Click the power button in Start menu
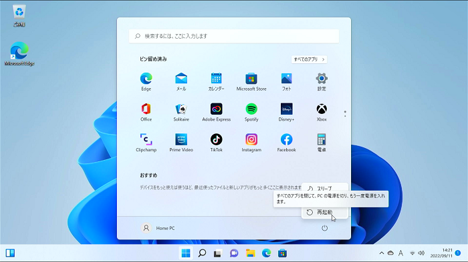This screenshot has height=262, width=468. tap(324, 228)
